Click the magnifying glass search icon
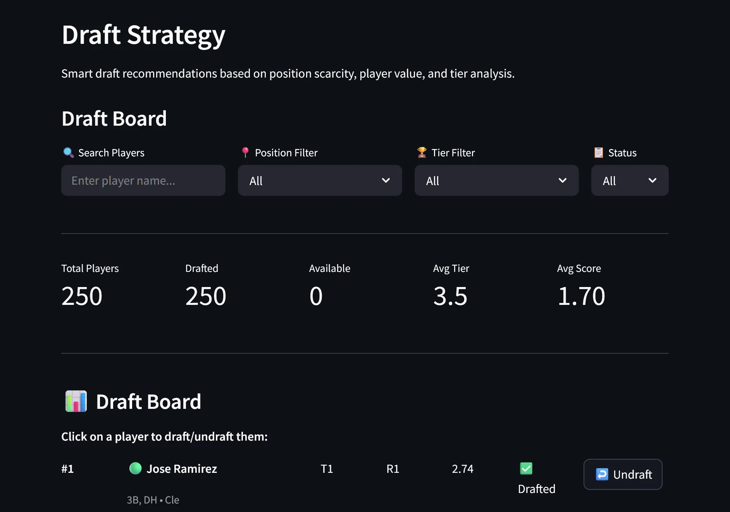730x512 pixels. coord(68,152)
